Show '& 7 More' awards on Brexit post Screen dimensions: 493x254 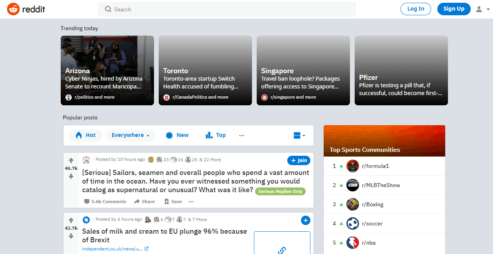tap(198, 220)
